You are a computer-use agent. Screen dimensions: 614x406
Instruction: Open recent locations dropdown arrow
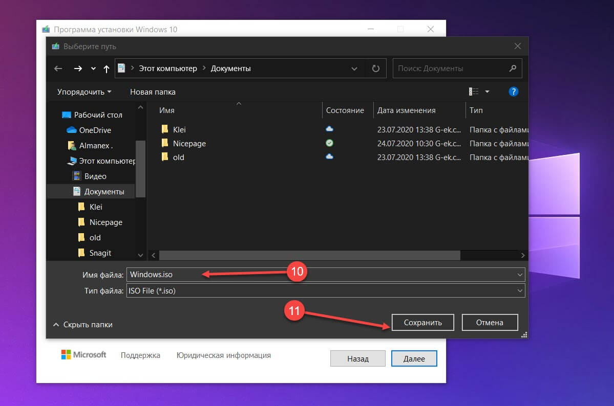pos(93,69)
